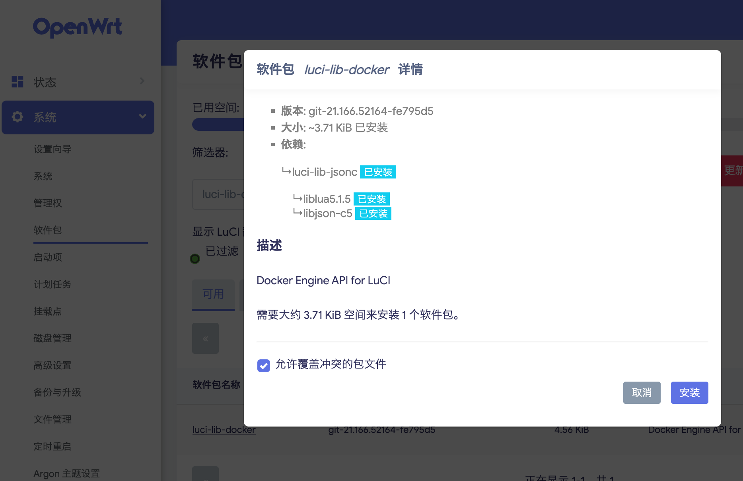Viewport: 743px width, 481px height.
Task: Click the status dashboard grid icon
Action: click(x=18, y=81)
